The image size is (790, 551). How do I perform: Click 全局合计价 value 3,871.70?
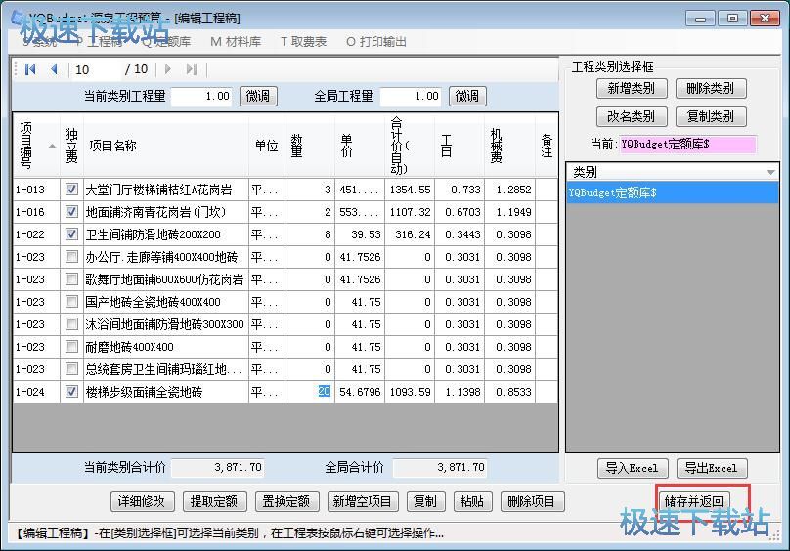[440, 467]
